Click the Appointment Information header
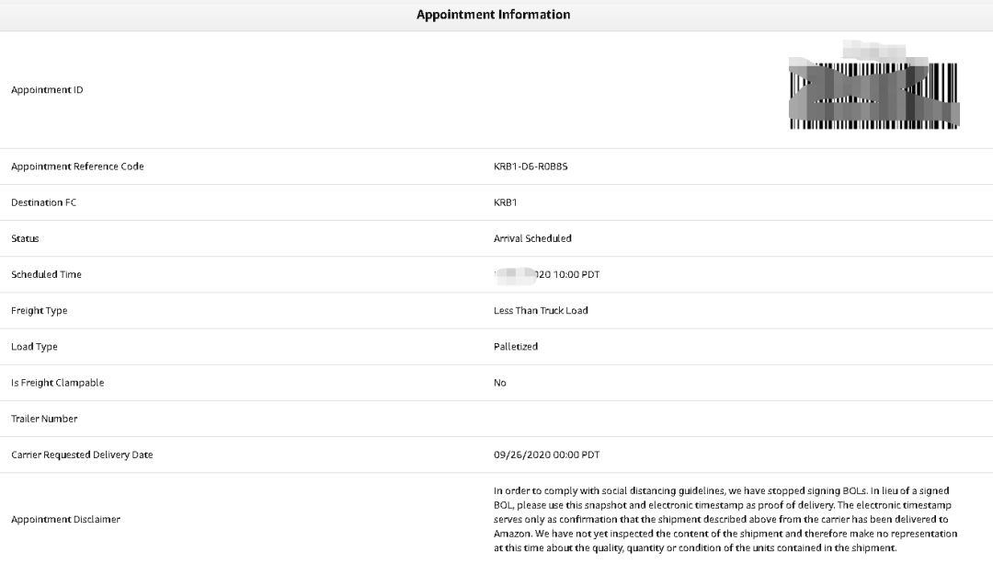The image size is (993, 564). tap(494, 15)
